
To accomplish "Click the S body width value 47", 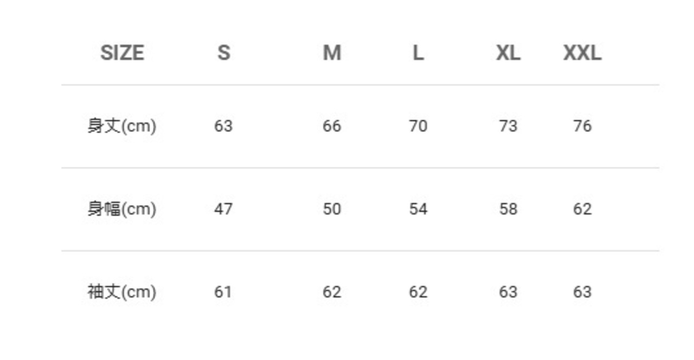I will click(223, 209).
